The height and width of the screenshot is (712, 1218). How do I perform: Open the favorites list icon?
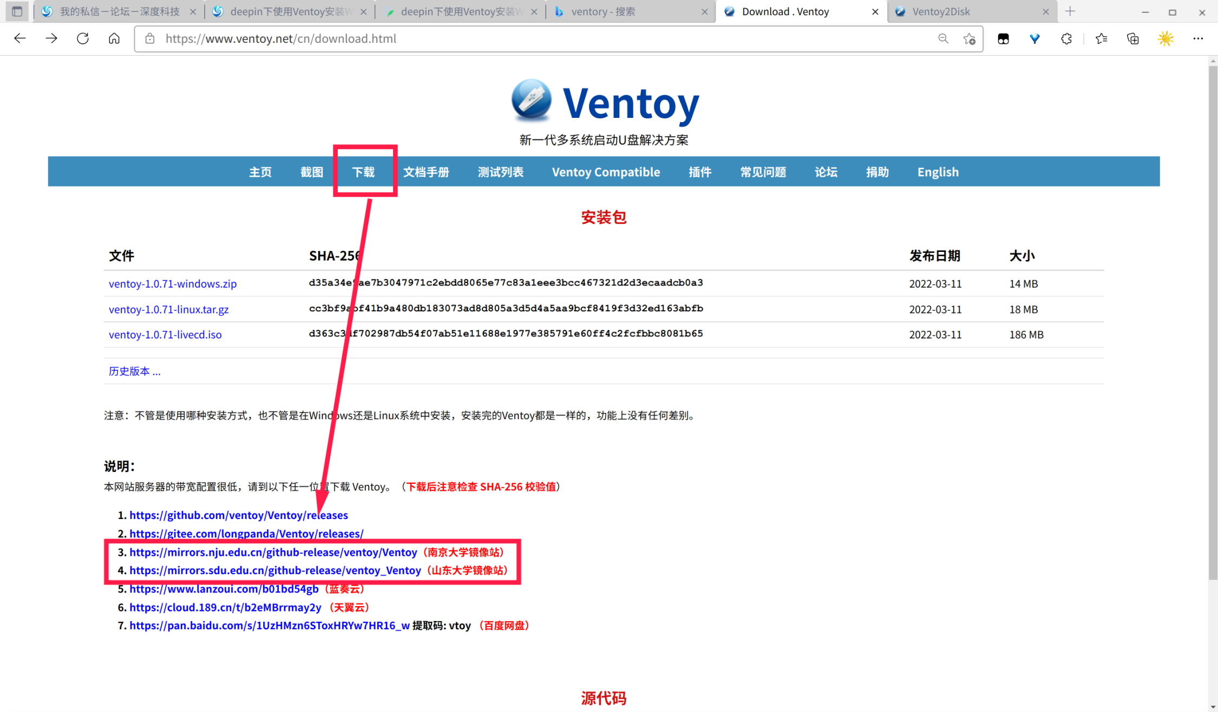point(1101,38)
